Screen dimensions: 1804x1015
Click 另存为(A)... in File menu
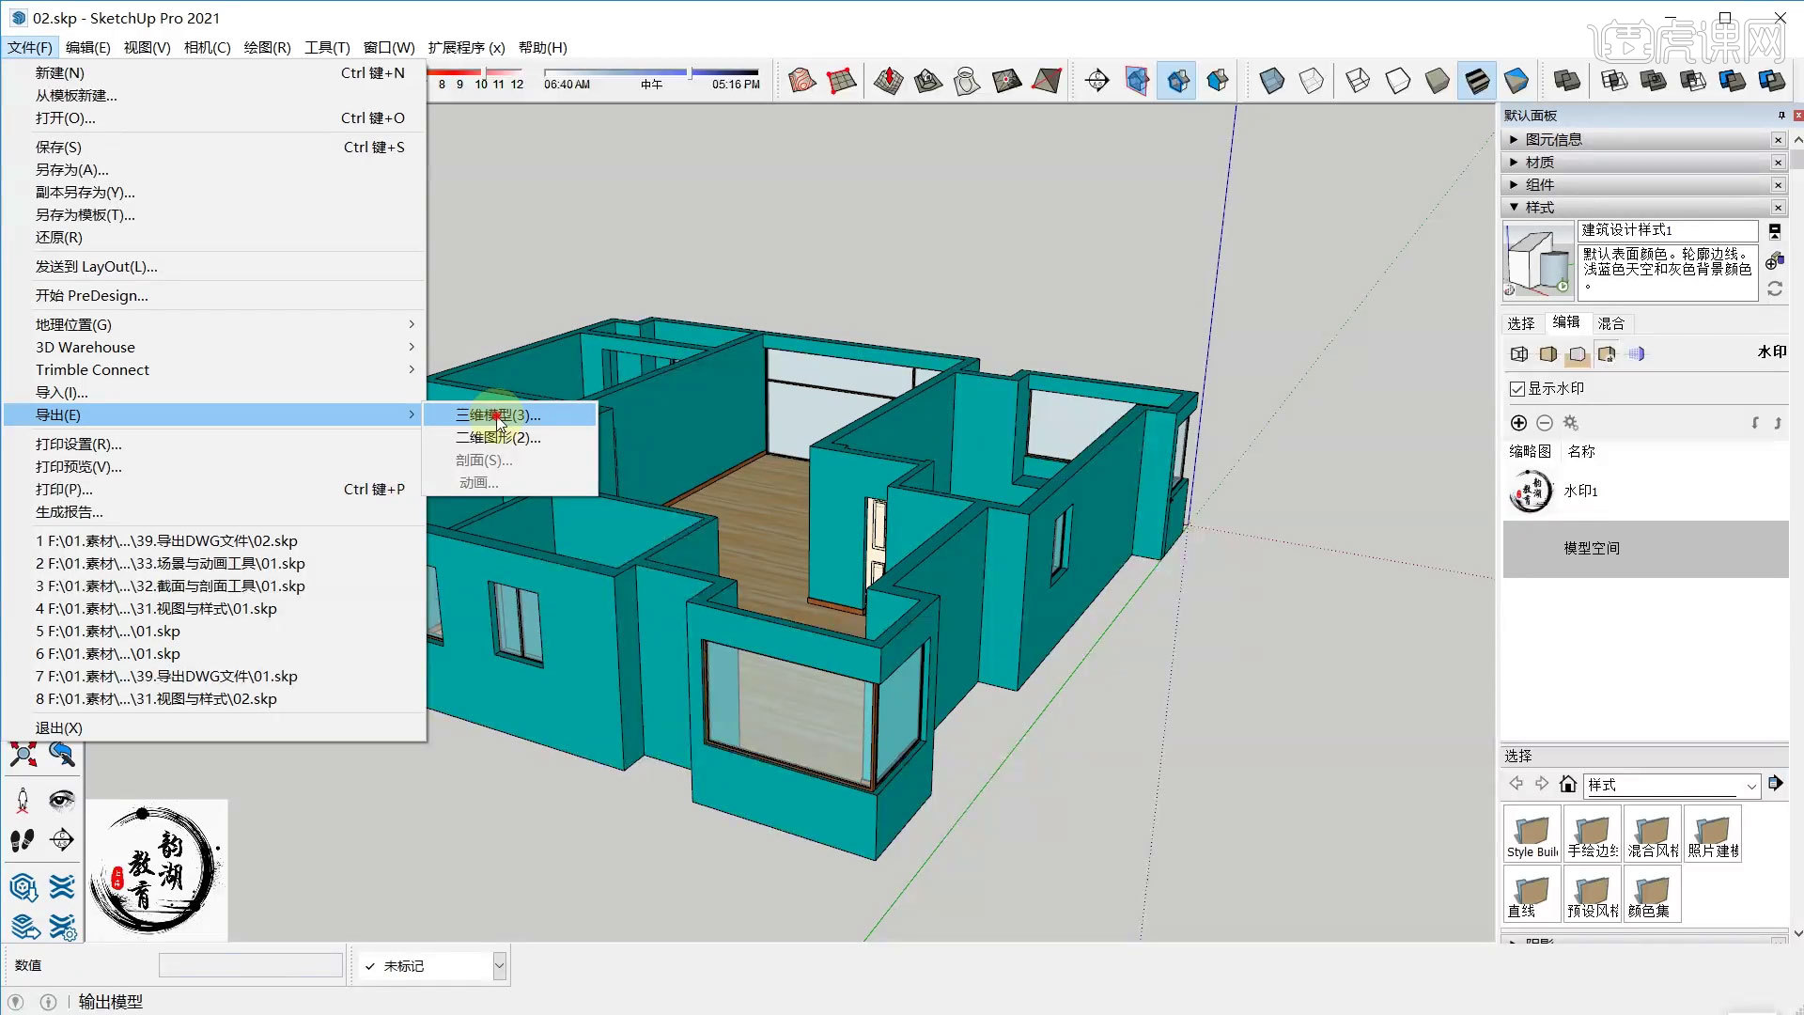[x=214, y=169]
